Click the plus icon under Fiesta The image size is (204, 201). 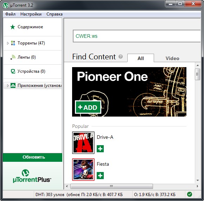[100, 176]
